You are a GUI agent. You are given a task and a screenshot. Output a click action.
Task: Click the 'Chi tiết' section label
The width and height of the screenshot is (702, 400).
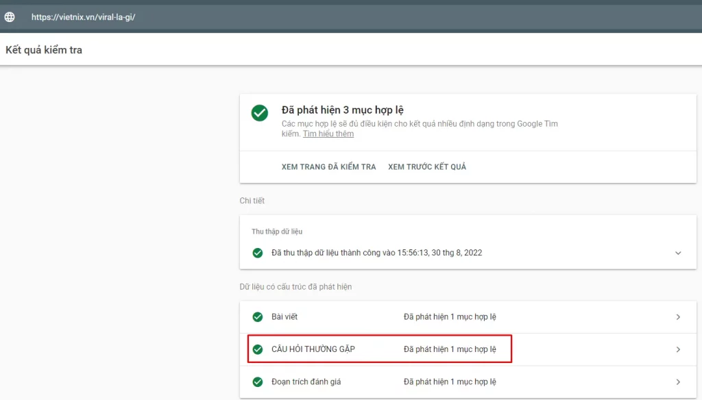[x=252, y=201]
